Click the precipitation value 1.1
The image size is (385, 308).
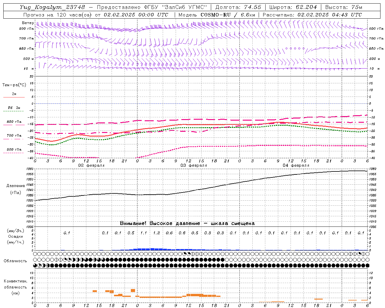(x=143, y=233)
